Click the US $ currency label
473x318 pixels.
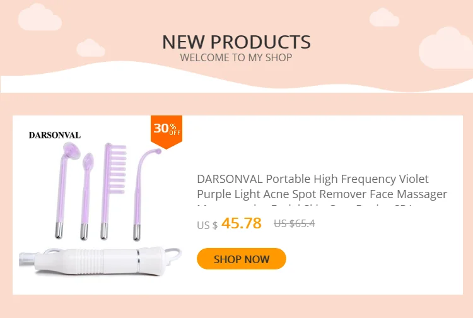pyautogui.click(x=207, y=225)
